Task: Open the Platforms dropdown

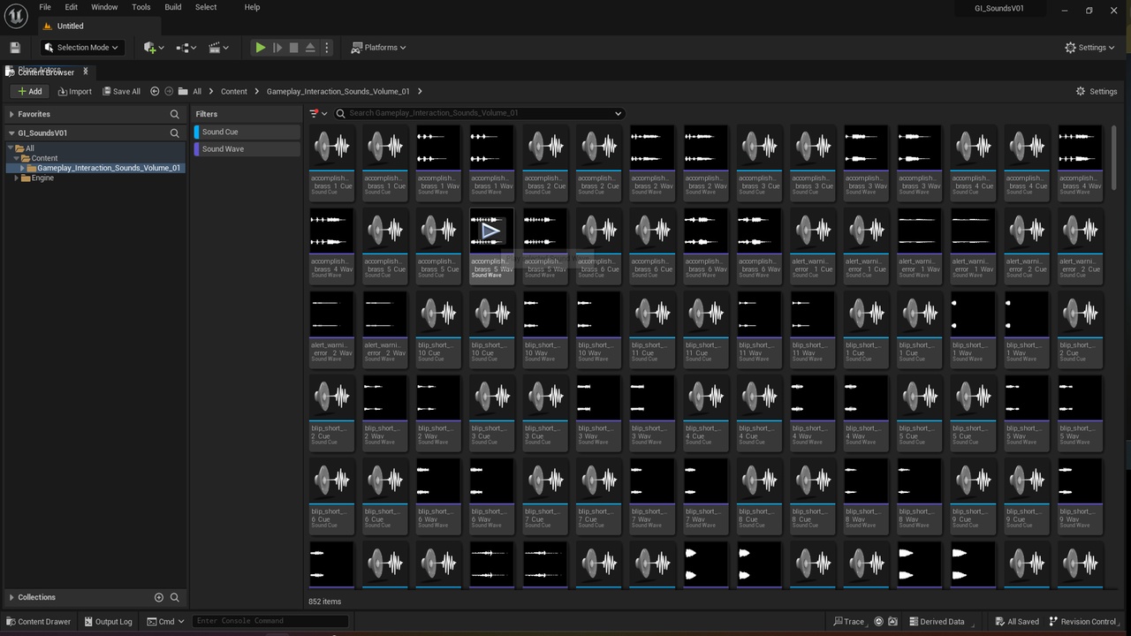Action: (378, 48)
